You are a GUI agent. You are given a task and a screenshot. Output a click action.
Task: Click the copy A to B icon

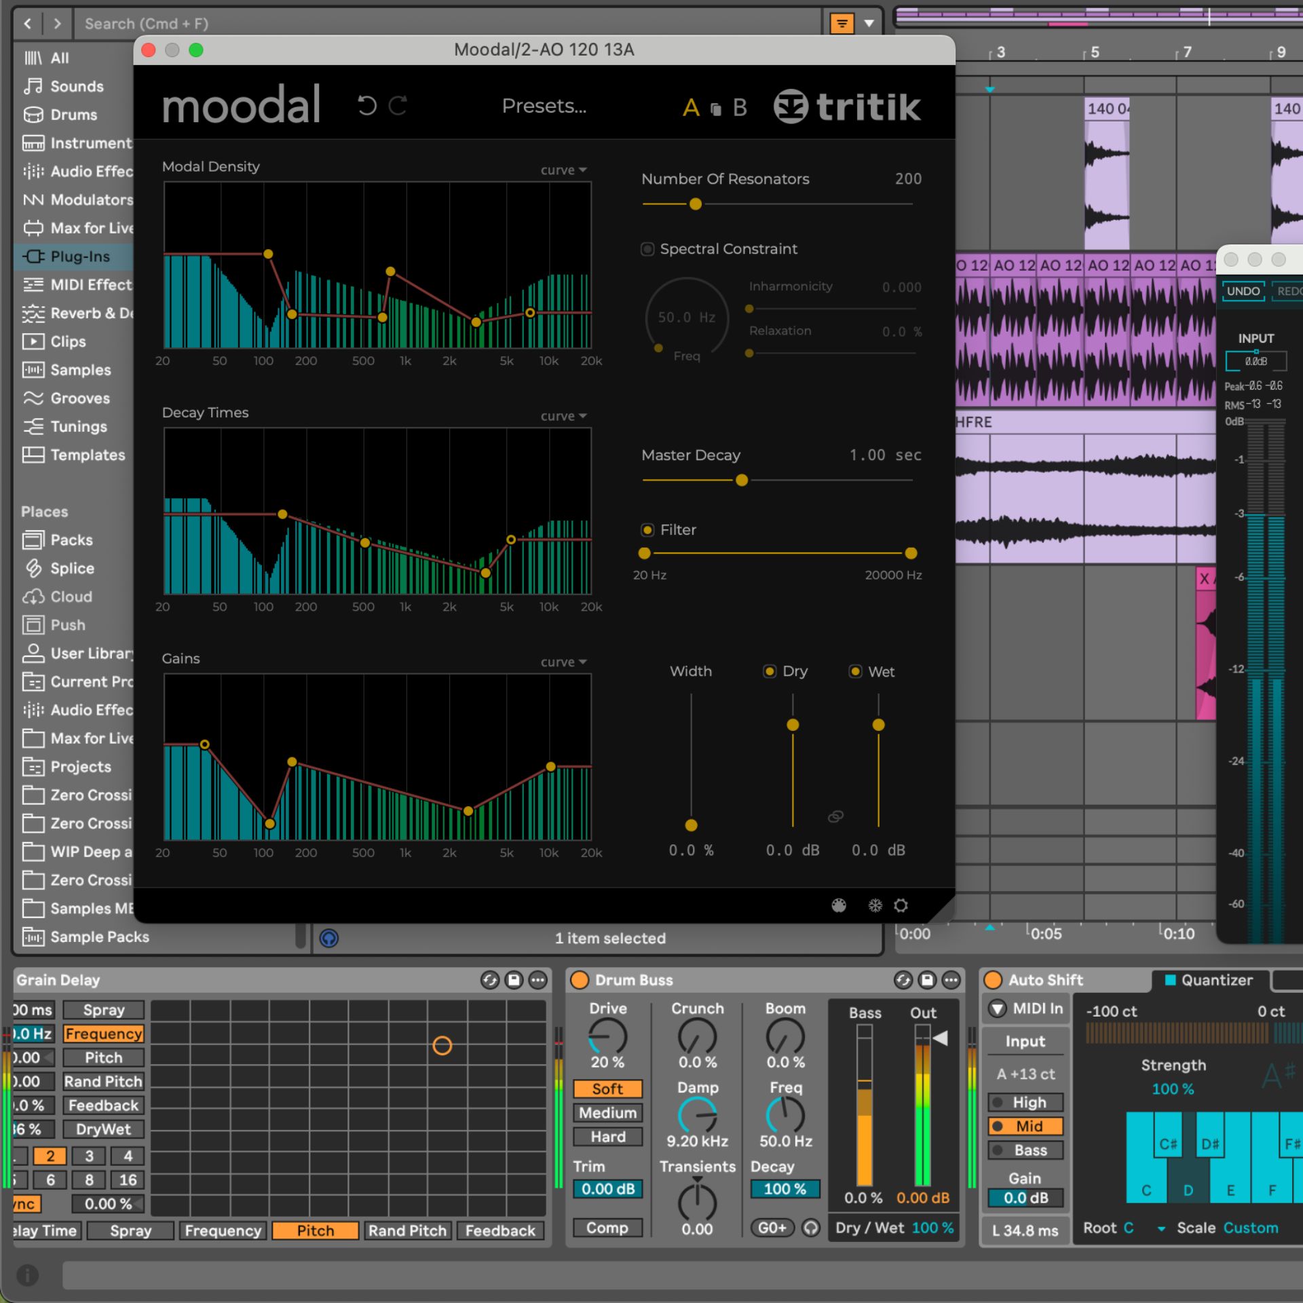[x=715, y=109]
